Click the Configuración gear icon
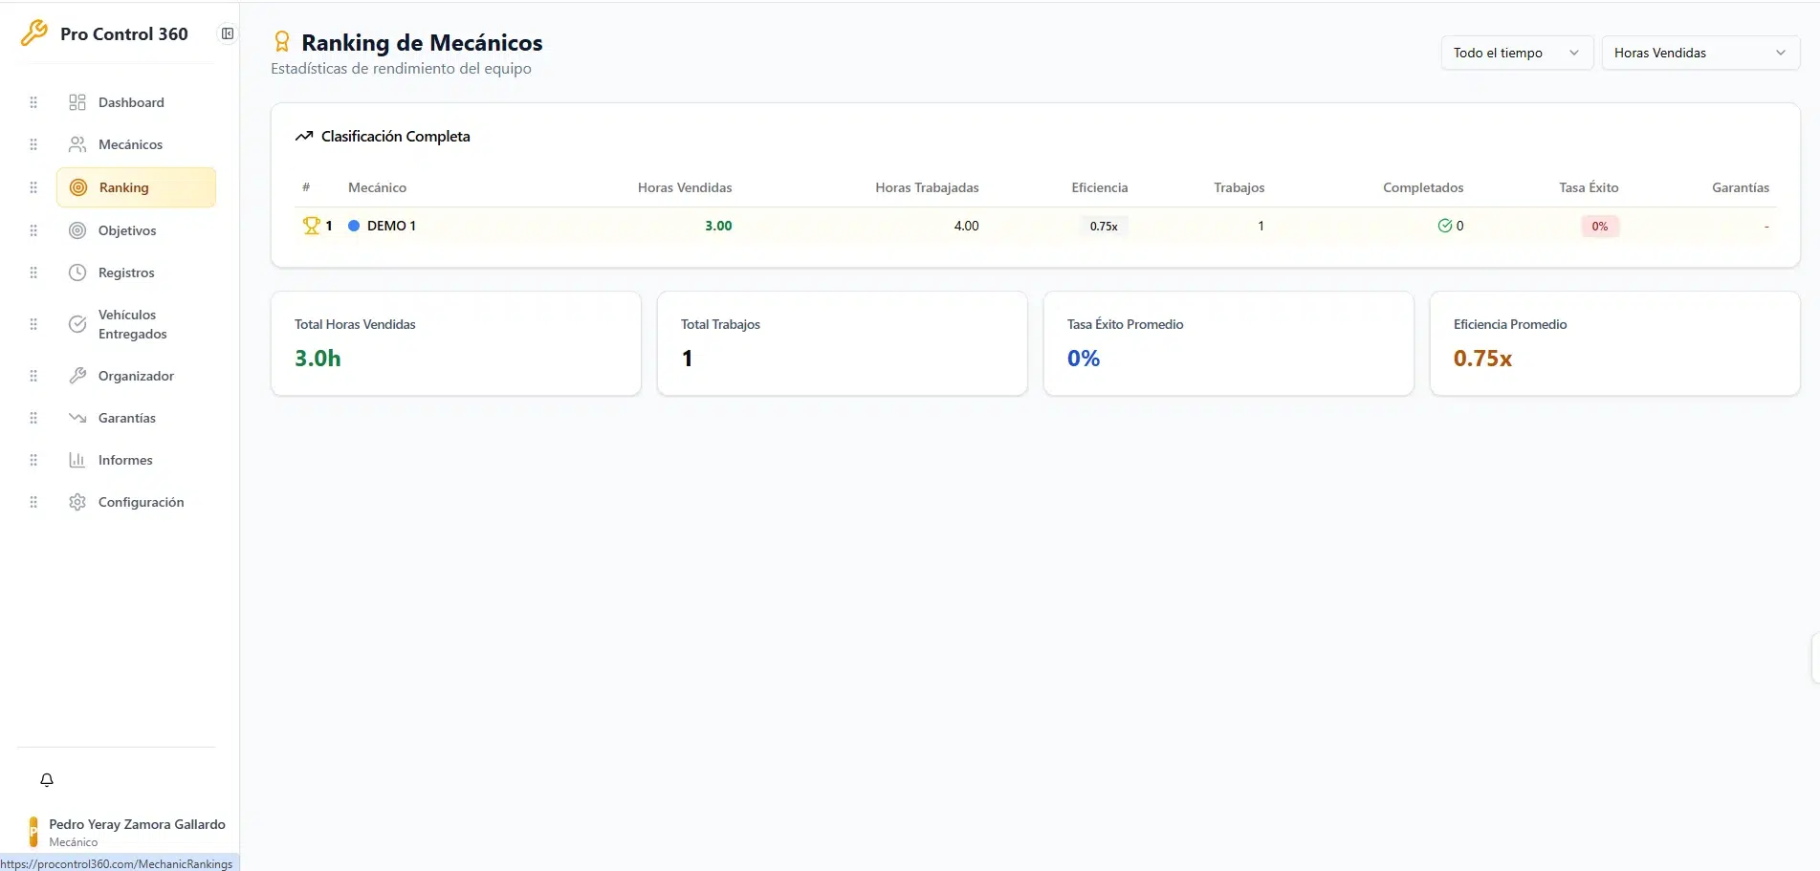This screenshot has width=1820, height=871. click(77, 502)
